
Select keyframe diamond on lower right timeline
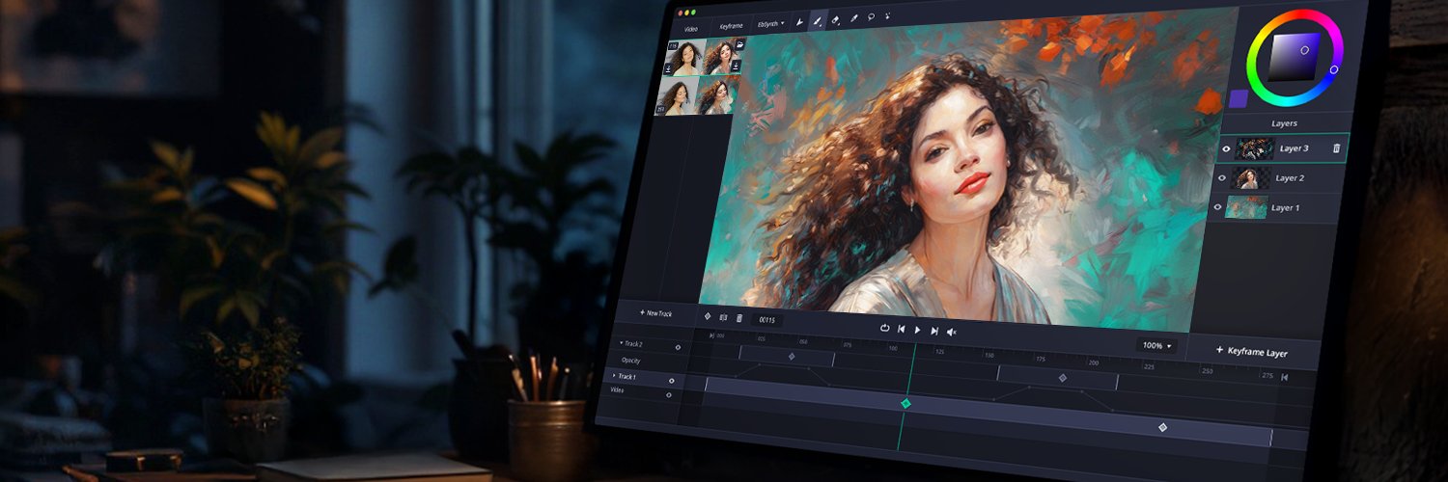coord(1162,427)
